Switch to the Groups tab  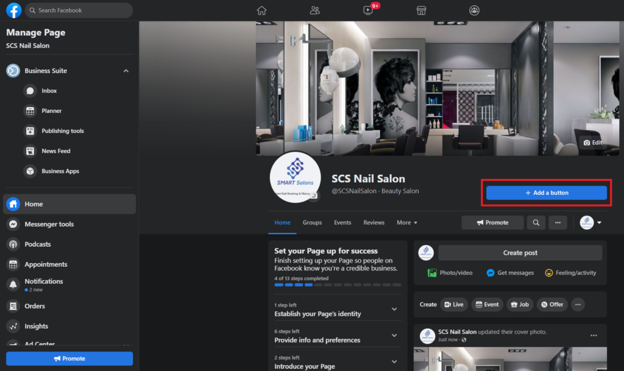point(312,223)
